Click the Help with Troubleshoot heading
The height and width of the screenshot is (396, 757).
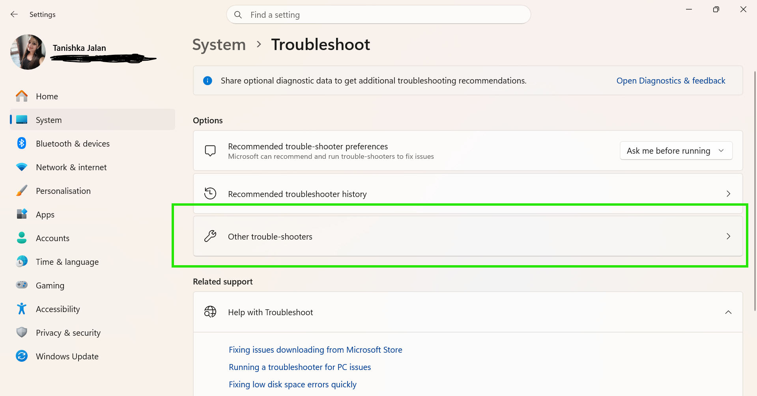point(271,312)
